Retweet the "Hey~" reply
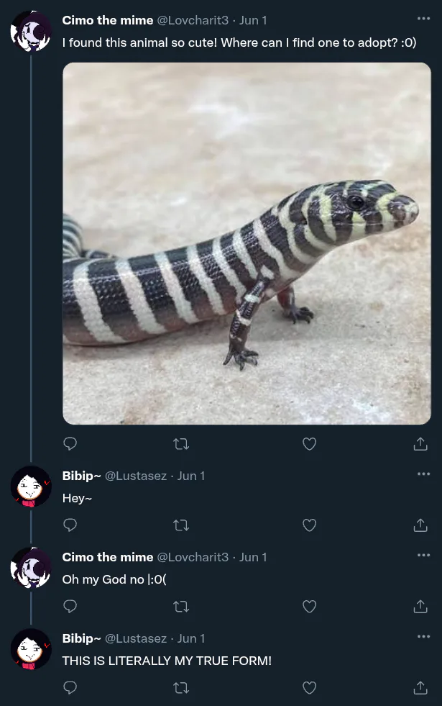The width and height of the screenshot is (442, 706). point(182,525)
